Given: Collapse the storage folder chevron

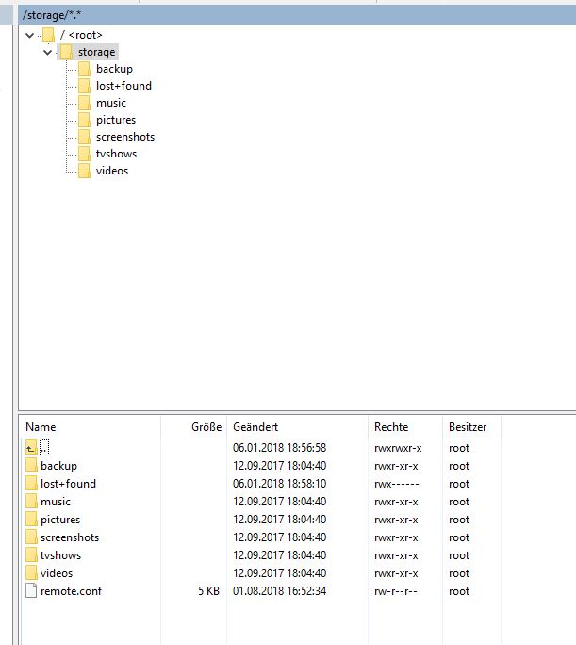Looking at the screenshot, I should click(x=47, y=52).
